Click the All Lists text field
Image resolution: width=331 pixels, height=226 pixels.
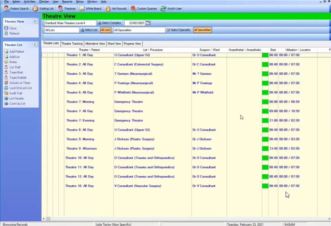coord(62,30)
